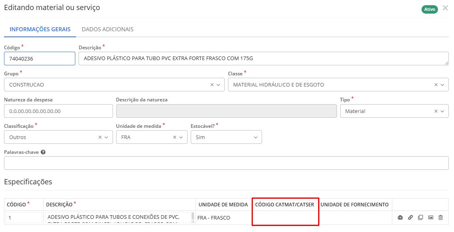This screenshot has height=232, width=454.
Task: Click the medical kit icon in specifications row
Action: tap(400, 217)
